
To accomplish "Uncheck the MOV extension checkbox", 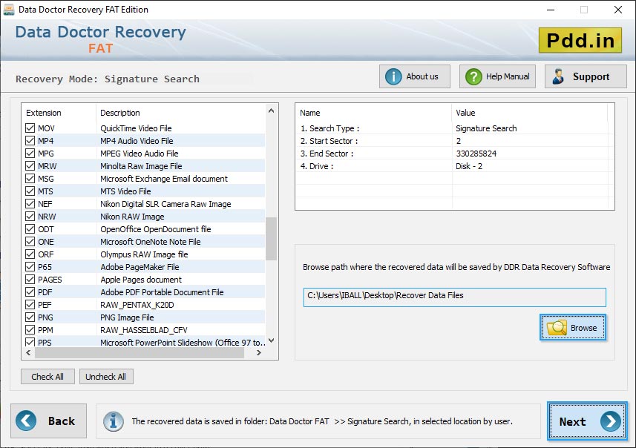I will (x=30, y=128).
